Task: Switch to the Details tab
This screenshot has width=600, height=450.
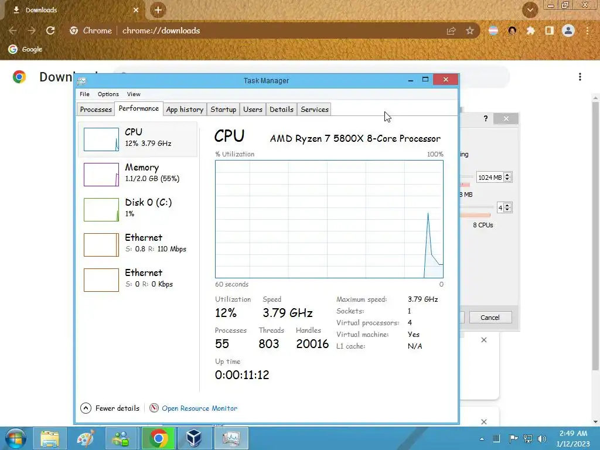Action: click(282, 110)
